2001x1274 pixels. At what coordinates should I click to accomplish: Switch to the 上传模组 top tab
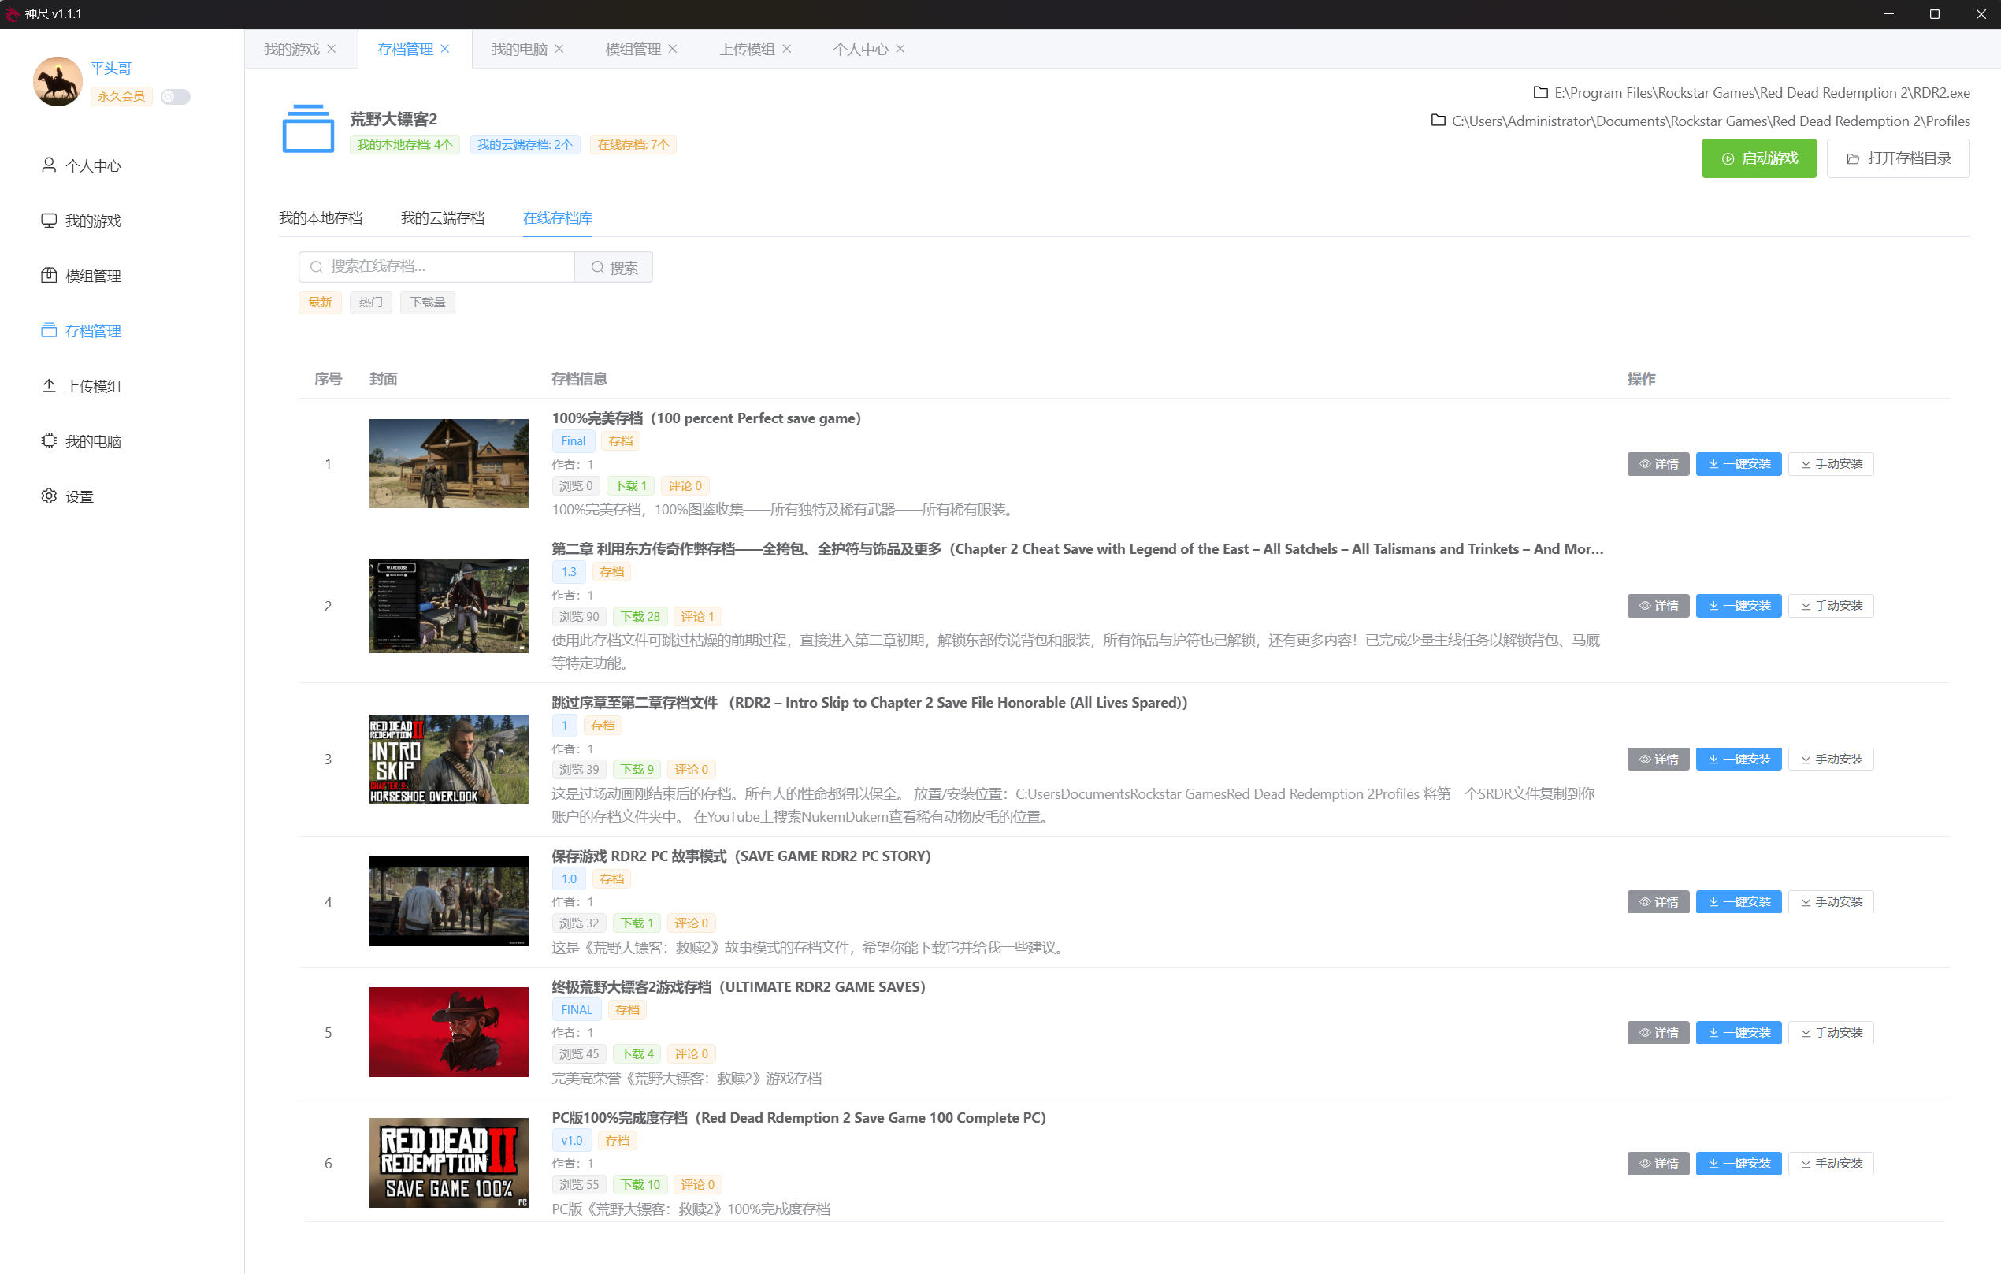[747, 49]
